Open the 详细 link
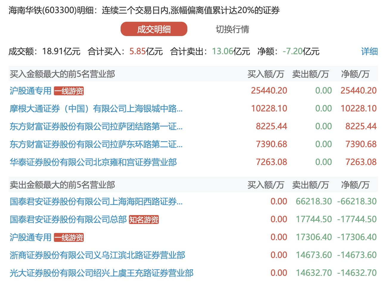 369,52
